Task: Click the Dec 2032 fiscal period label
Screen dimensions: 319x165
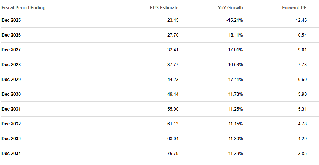Action: (11, 124)
